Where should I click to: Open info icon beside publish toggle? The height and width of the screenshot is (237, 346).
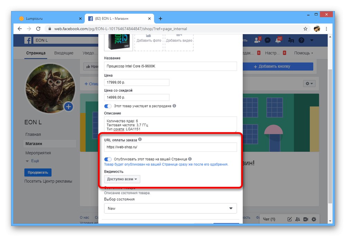(x=190, y=159)
